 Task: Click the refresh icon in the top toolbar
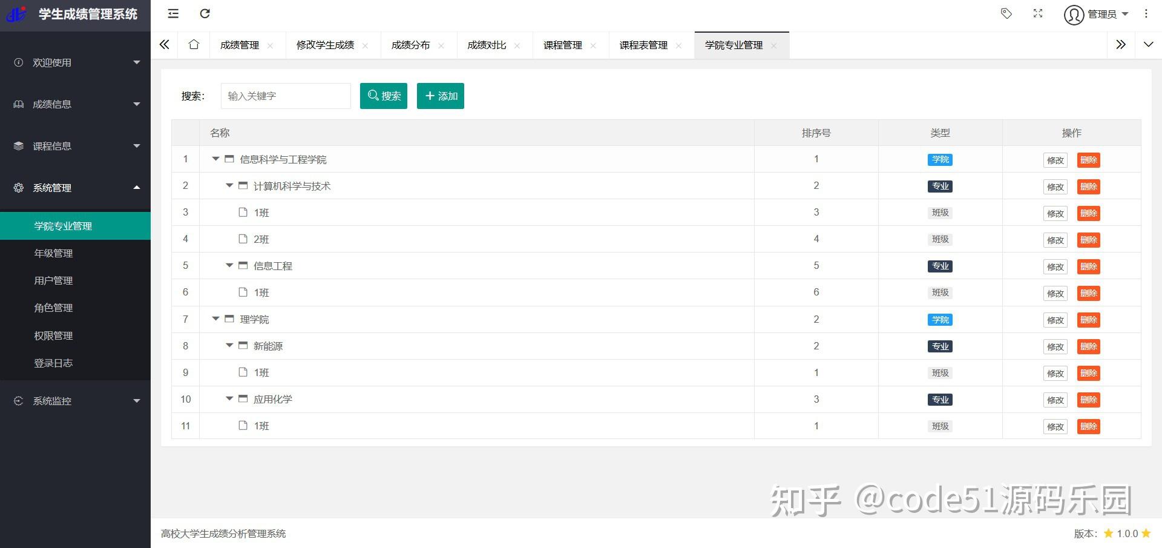[205, 13]
